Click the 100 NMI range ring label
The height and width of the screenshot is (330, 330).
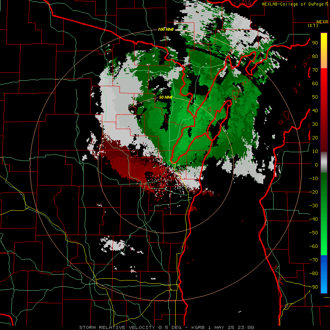pos(166,29)
